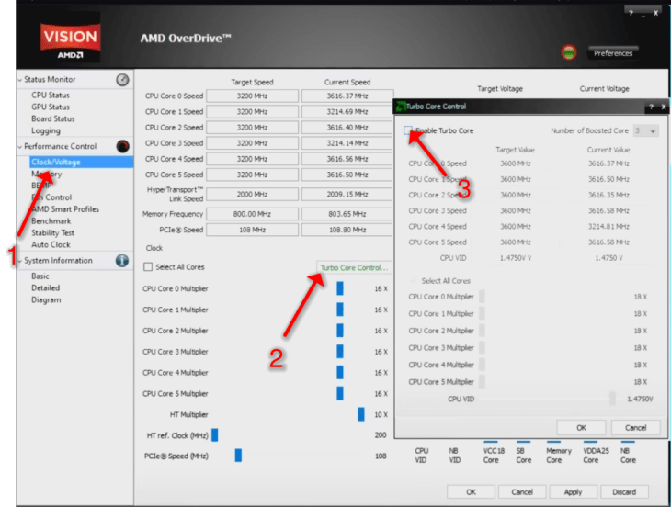Image resolution: width=671 pixels, height=507 pixels.
Task: Click HyperTransport Link Speed target field
Action: click(x=252, y=194)
